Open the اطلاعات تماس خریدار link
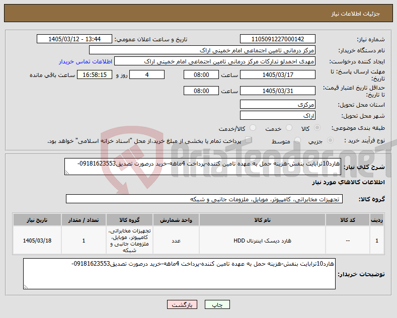The height and width of the screenshot is (318, 397). tap(86, 61)
